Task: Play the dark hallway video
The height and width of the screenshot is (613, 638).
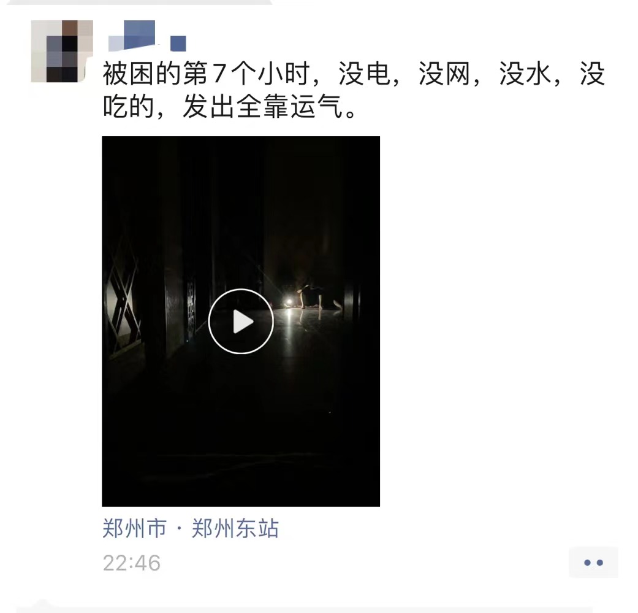Action: point(241,322)
